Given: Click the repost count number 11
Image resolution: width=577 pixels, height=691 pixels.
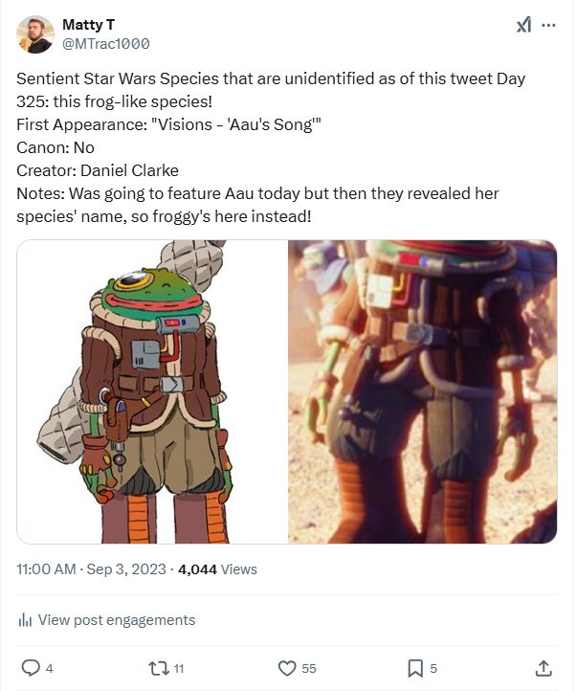Looking at the screenshot, I should pyautogui.click(x=179, y=668).
